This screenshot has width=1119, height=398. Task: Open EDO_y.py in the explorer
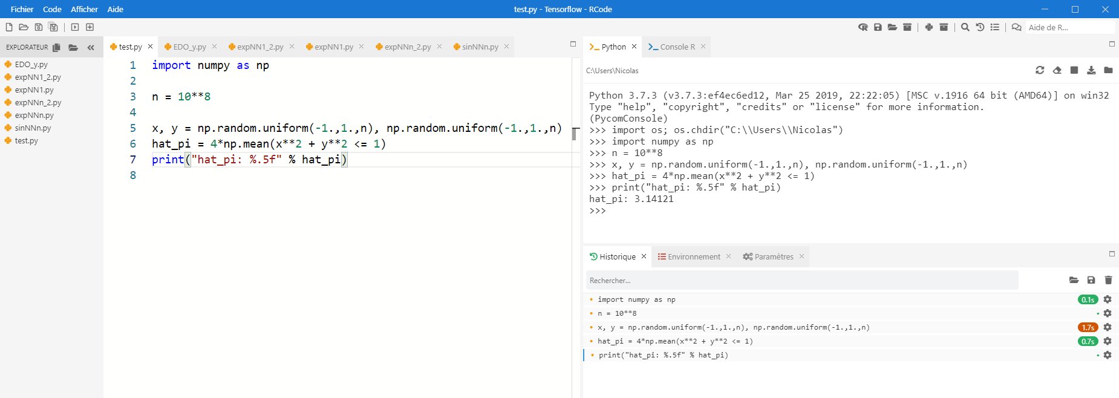31,64
